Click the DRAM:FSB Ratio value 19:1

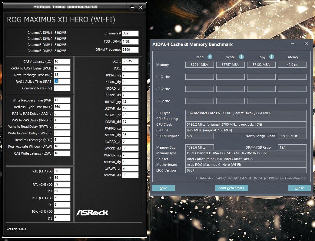[x=292, y=147]
